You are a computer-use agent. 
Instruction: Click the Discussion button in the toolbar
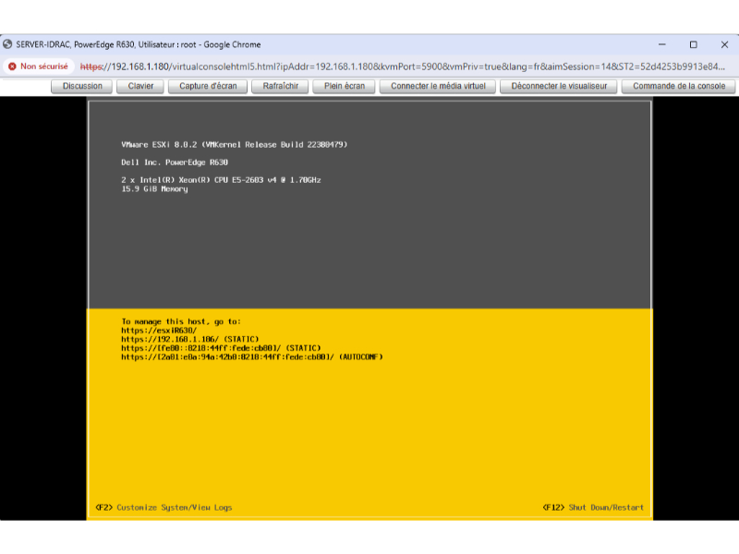tap(82, 86)
